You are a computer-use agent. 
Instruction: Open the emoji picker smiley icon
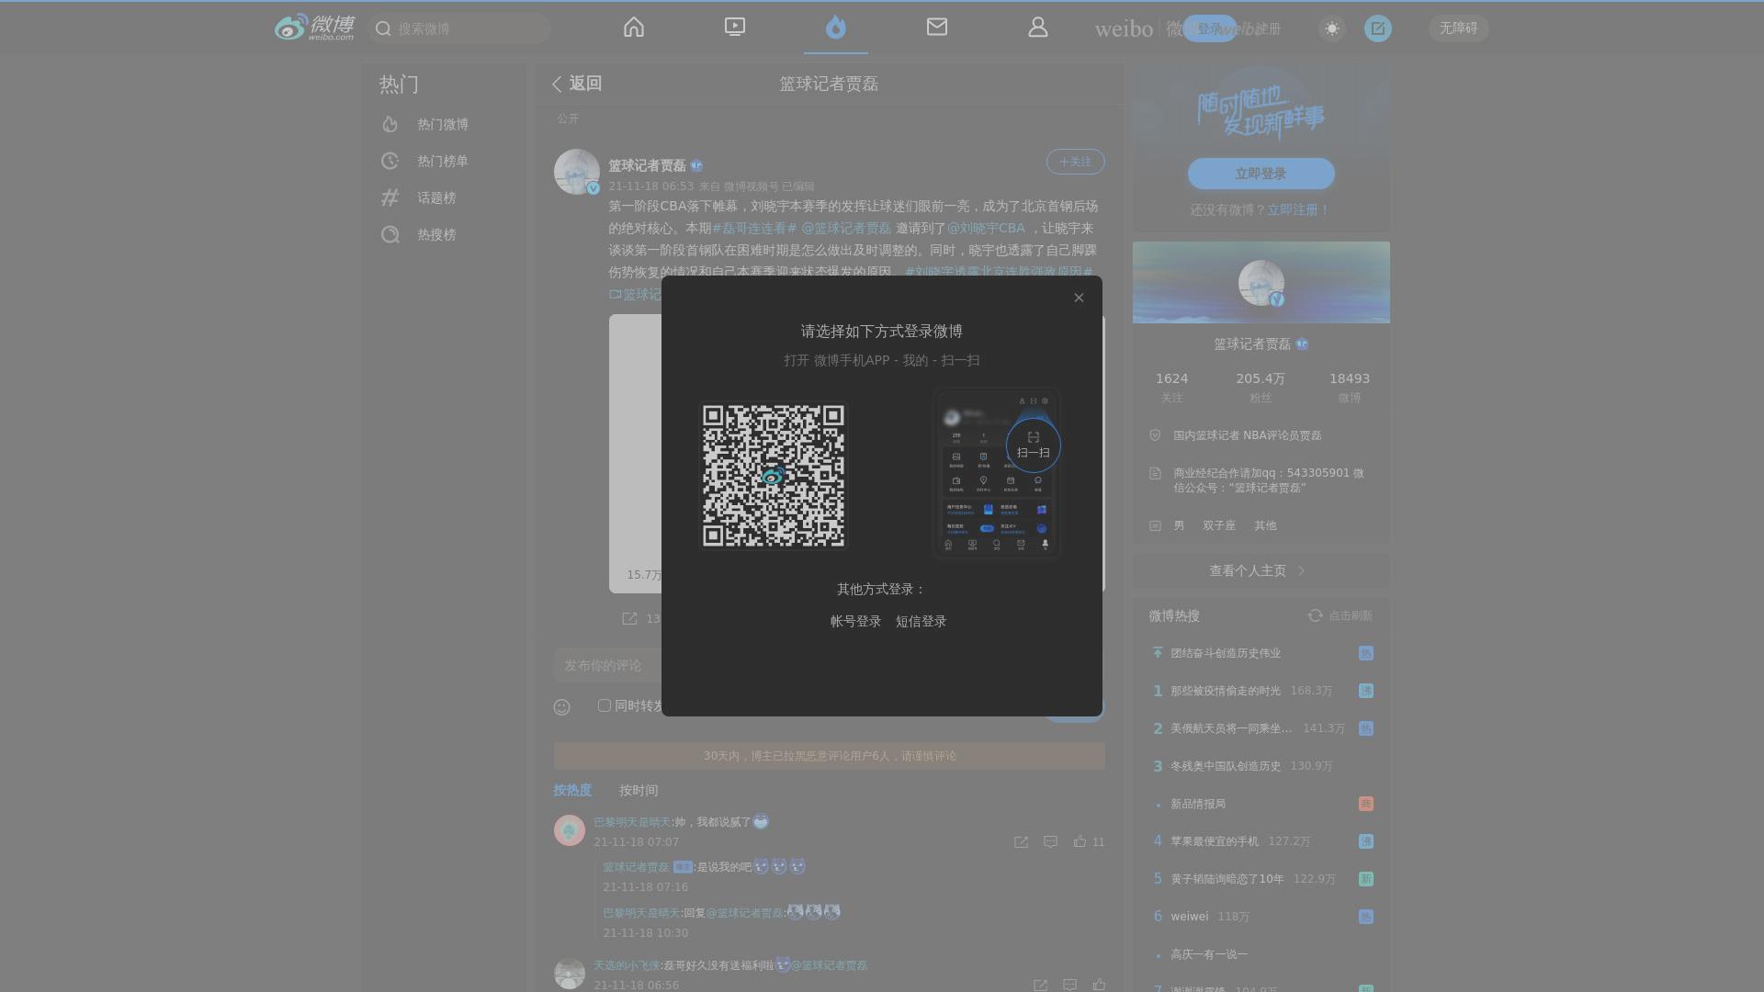pyautogui.click(x=562, y=707)
